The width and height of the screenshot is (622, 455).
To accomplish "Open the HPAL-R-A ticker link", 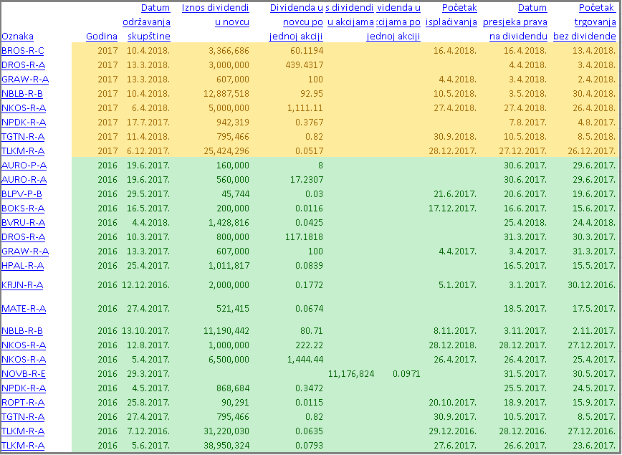I will (22, 266).
